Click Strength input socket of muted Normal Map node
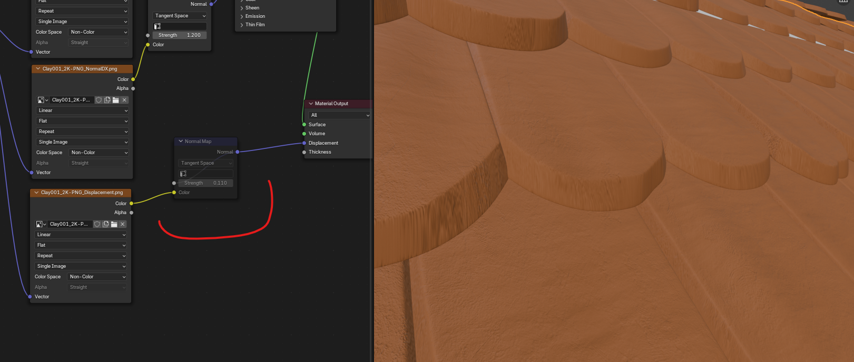 pyautogui.click(x=174, y=183)
